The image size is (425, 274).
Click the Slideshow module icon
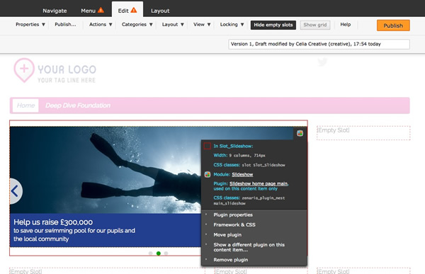tap(208, 174)
